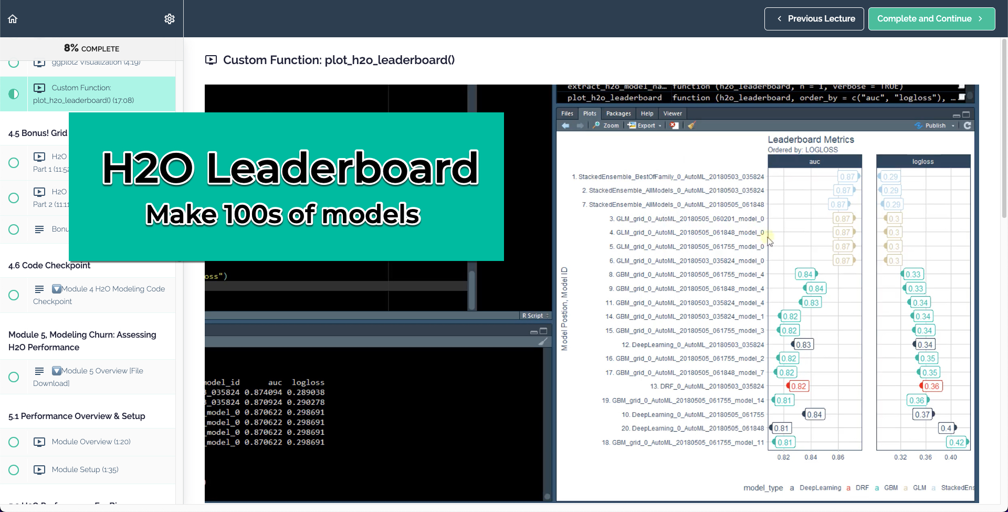Image resolution: width=1008 pixels, height=512 pixels.
Task: Open the Publish dropdown arrow
Action: coord(953,126)
